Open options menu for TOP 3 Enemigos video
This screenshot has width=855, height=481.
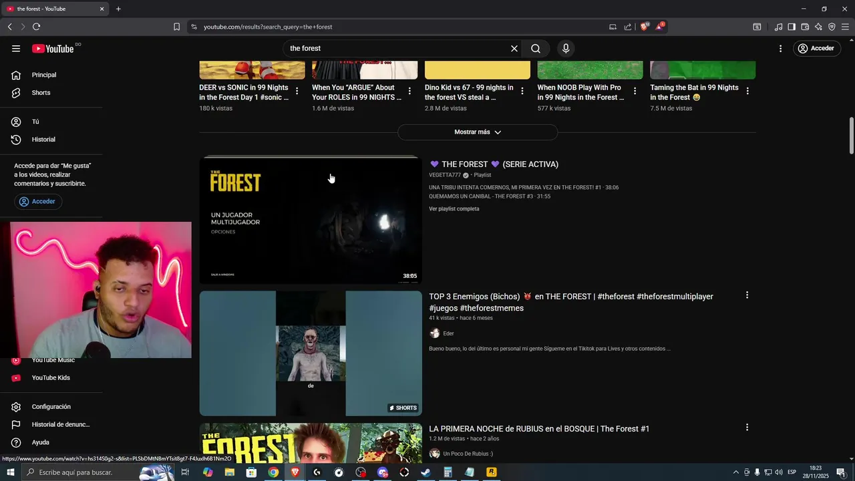coord(747,295)
